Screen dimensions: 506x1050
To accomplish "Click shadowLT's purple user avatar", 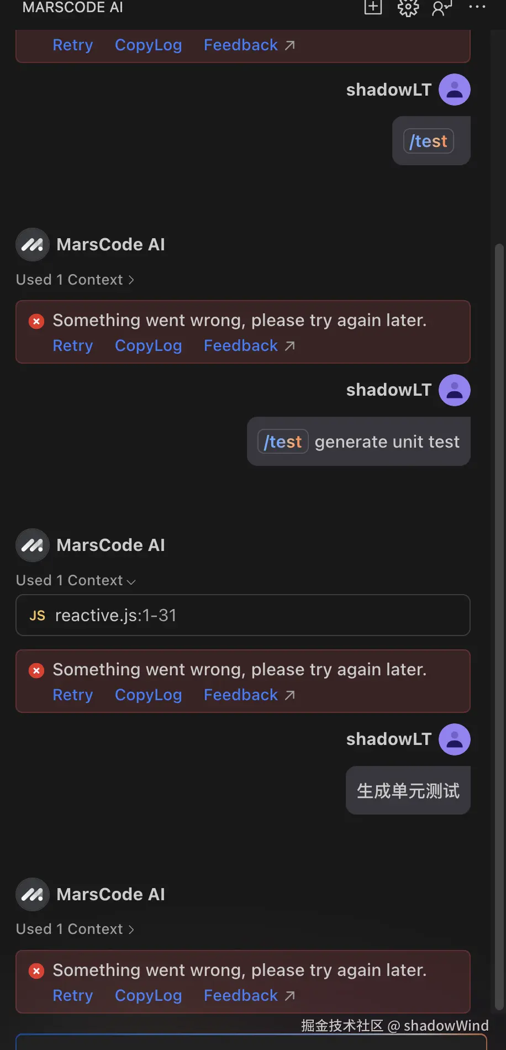I will coord(454,89).
